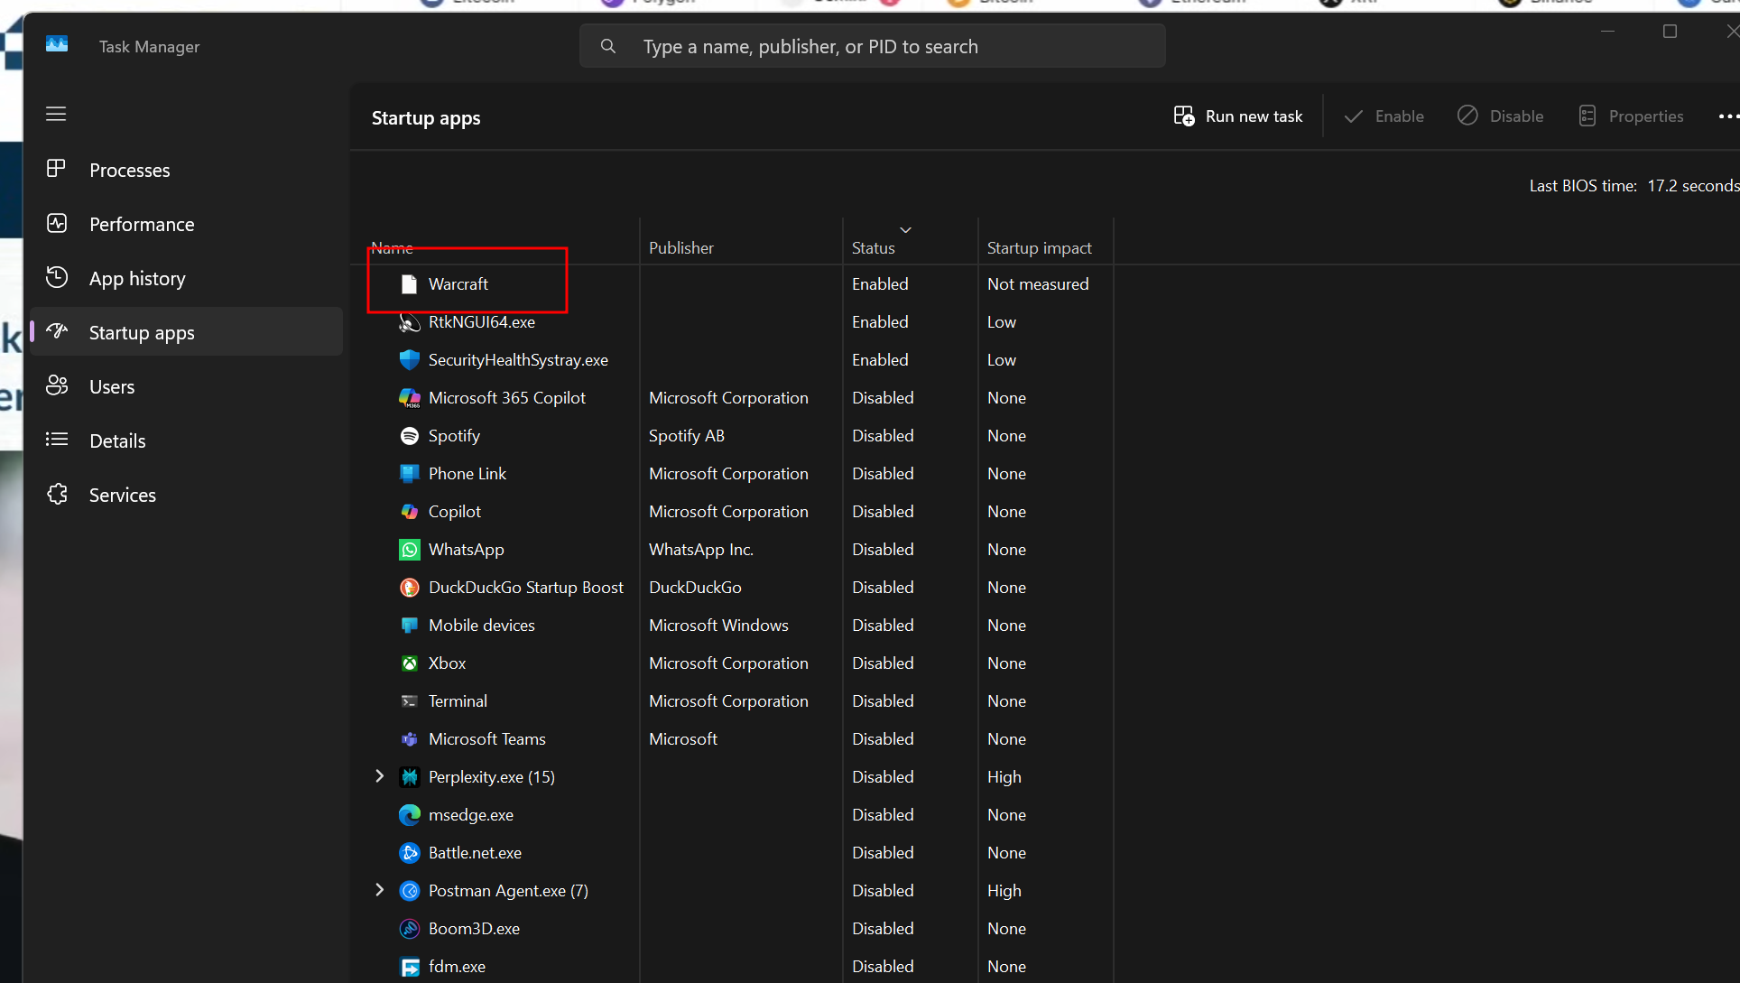Image resolution: width=1740 pixels, height=983 pixels.
Task: Select the Copilot row name
Action: click(x=455, y=512)
